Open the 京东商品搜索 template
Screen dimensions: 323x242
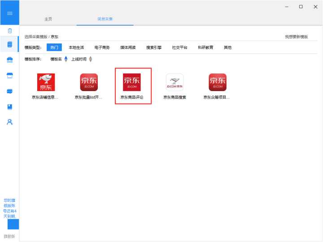(x=175, y=86)
